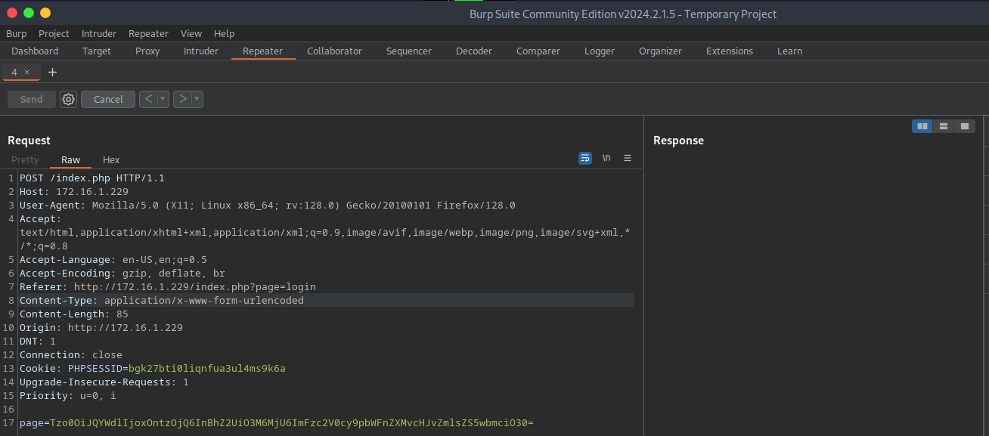Image resolution: width=989 pixels, height=436 pixels.
Task: Open the Proxy tab
Action: click(x=147, y=51)
